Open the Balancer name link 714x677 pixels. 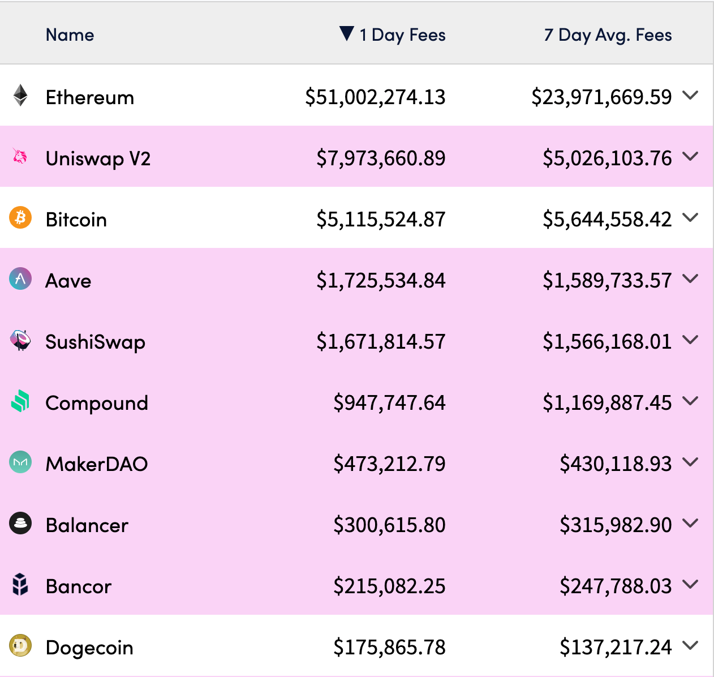coord(87,525)
